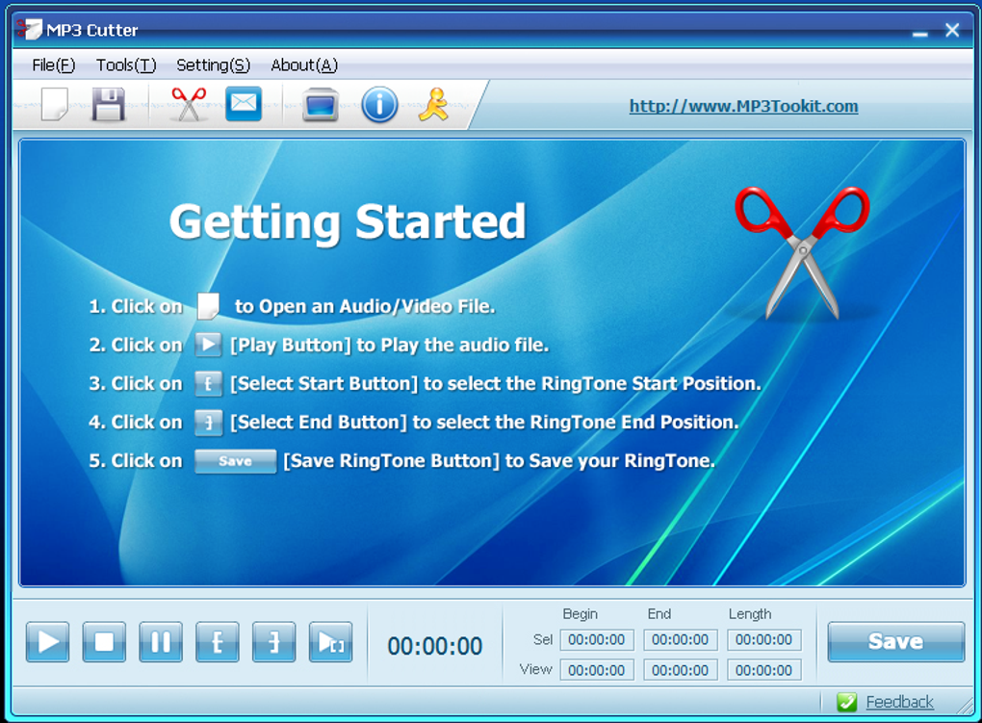The image size is (982, 723).
Task: Click the View End time field
Action: (x=680, y=670)
